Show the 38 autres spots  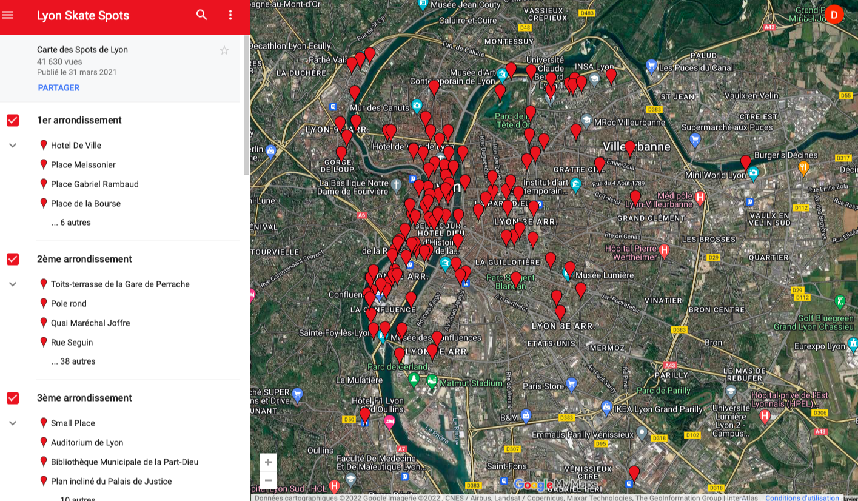tap(73, 361)
